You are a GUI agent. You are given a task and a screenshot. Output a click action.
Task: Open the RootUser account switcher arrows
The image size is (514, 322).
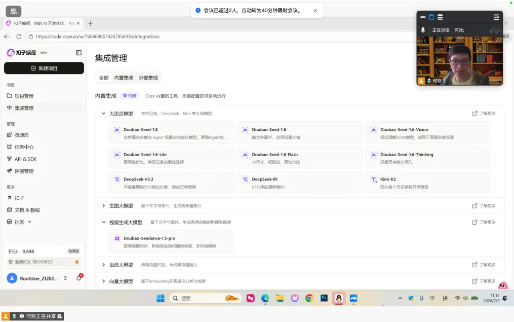click(x=65, y=278)
